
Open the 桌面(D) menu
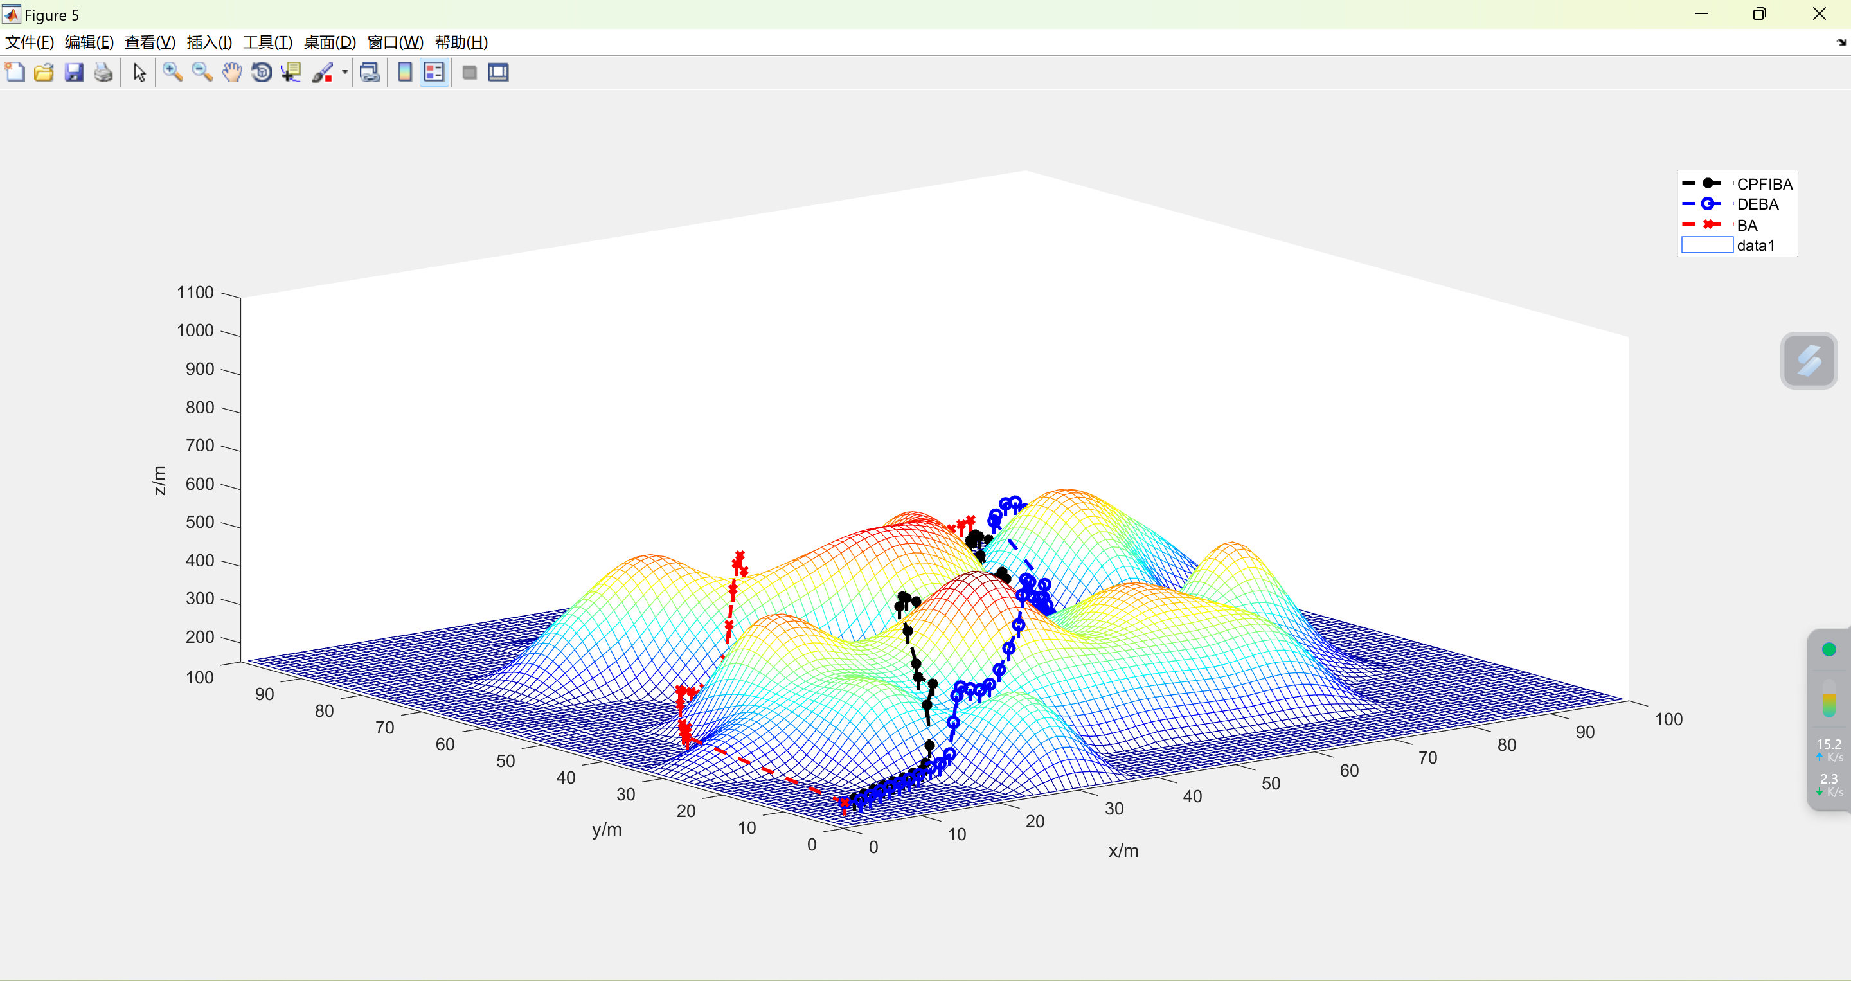330,42
